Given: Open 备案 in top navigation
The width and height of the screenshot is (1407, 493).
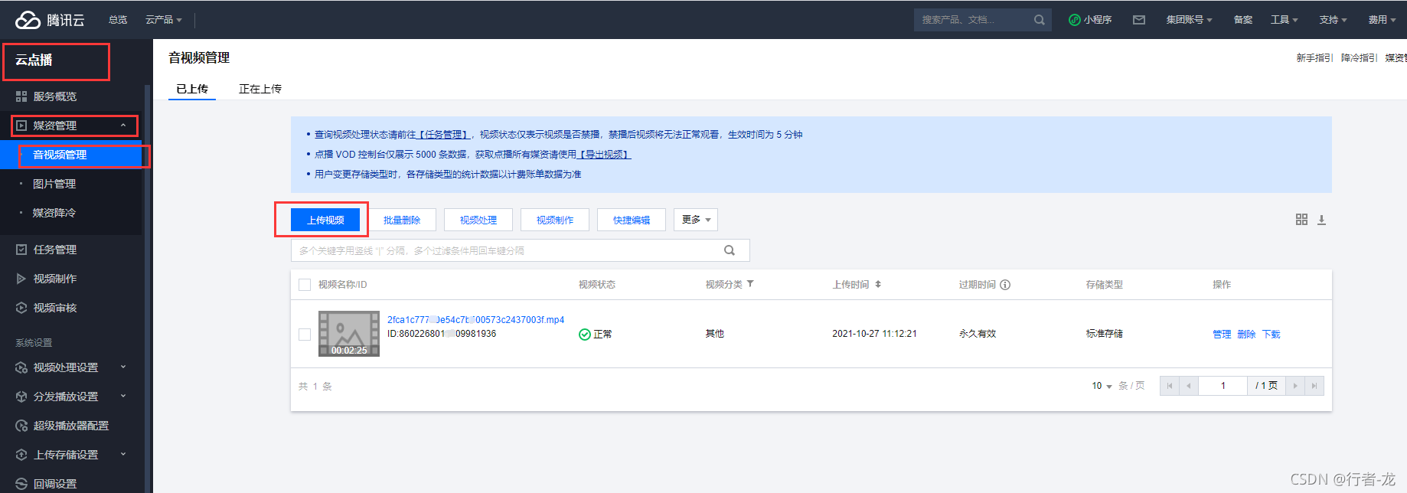Looking at the screenshot, I should coord(1243,20).
